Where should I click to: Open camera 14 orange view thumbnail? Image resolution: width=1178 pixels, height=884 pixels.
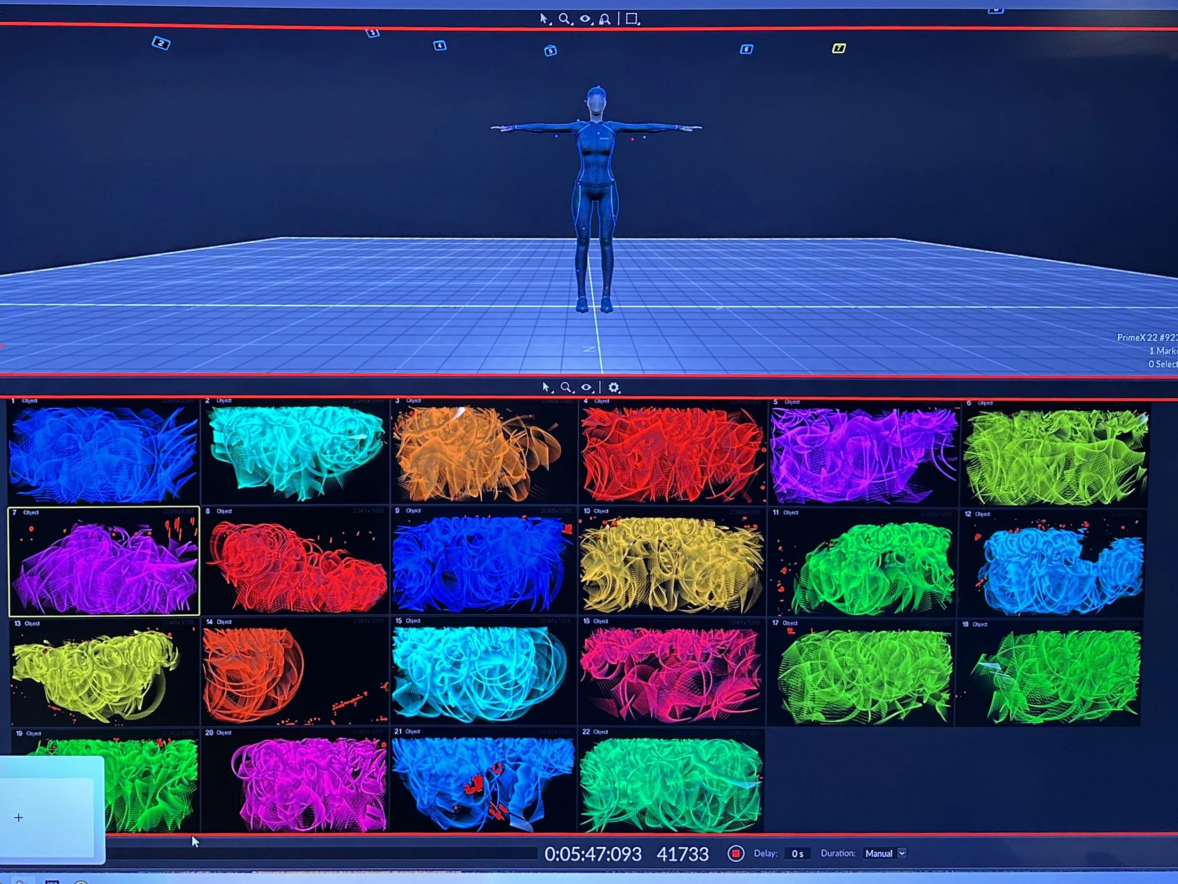pos(295,672)
